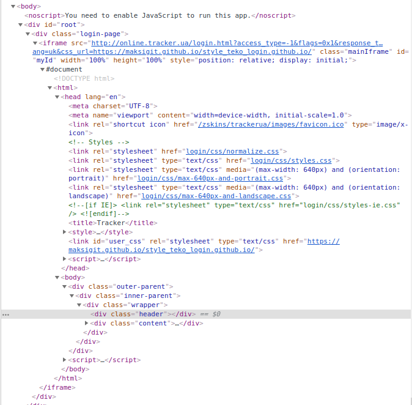Image resolution: width=412 pixels, height=405 pixels.
Task: Expand the script element inside head
Action: click(x=65, y=259)
